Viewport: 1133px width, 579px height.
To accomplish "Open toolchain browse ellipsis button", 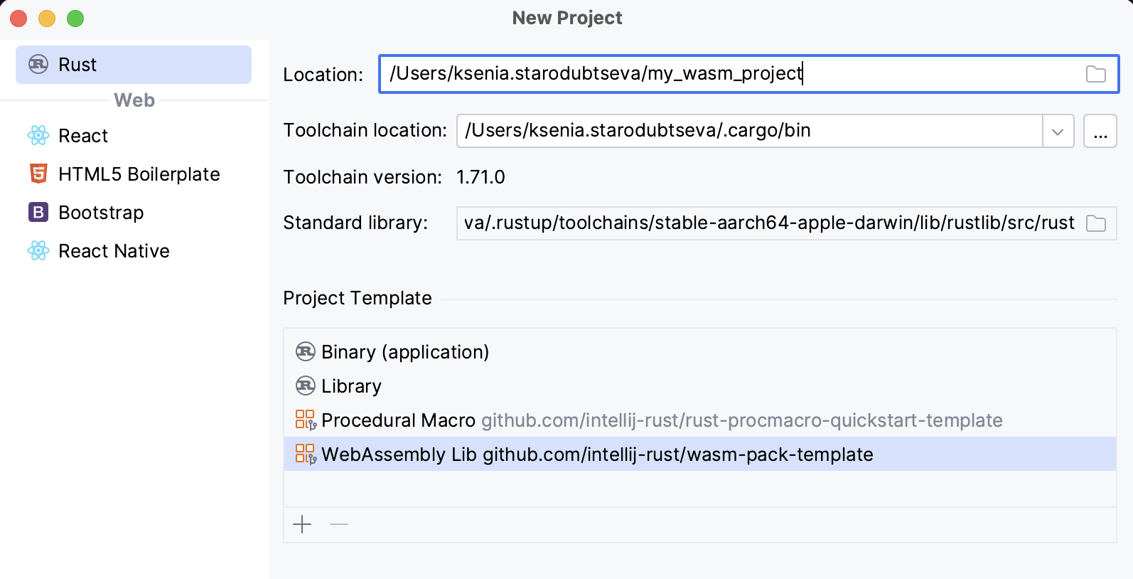I will [1100, 132].
